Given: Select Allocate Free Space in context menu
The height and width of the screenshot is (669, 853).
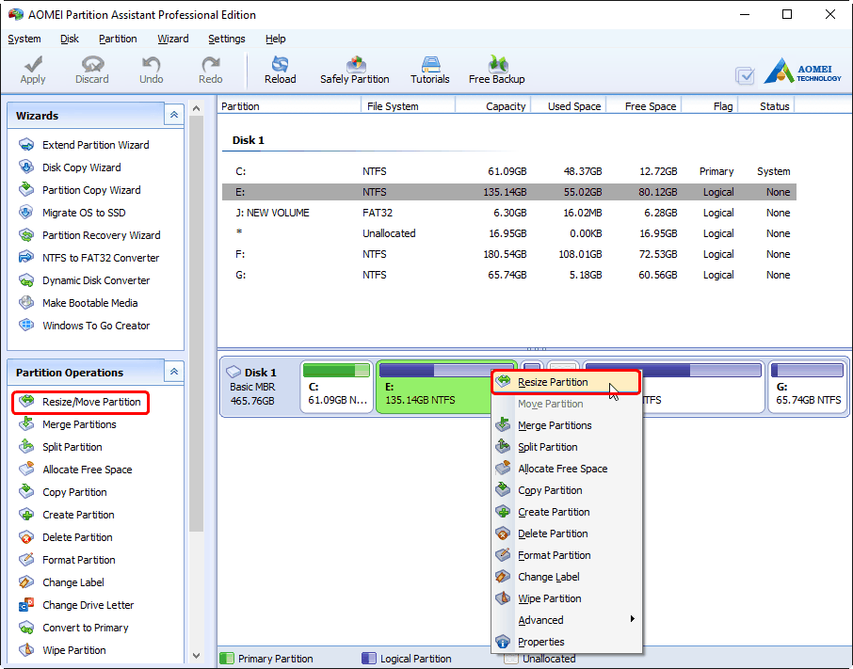Looking at the screenshot, I should (x=566, y=469).
